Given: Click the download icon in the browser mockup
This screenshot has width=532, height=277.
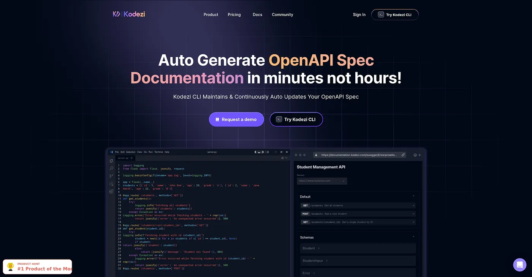Looking at the screenshot, I should [415, 155].
